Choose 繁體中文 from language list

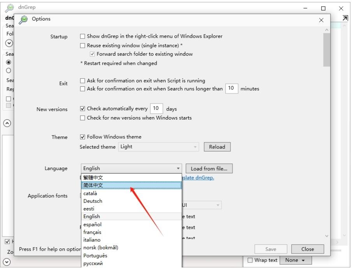131,178
